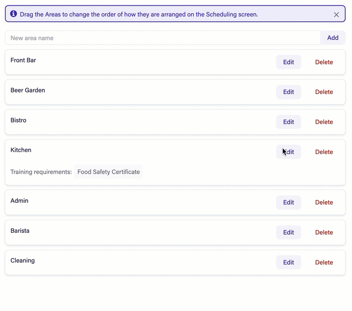352x311 pixels.
Task: Click the Add button
Action: pos(333,37)
